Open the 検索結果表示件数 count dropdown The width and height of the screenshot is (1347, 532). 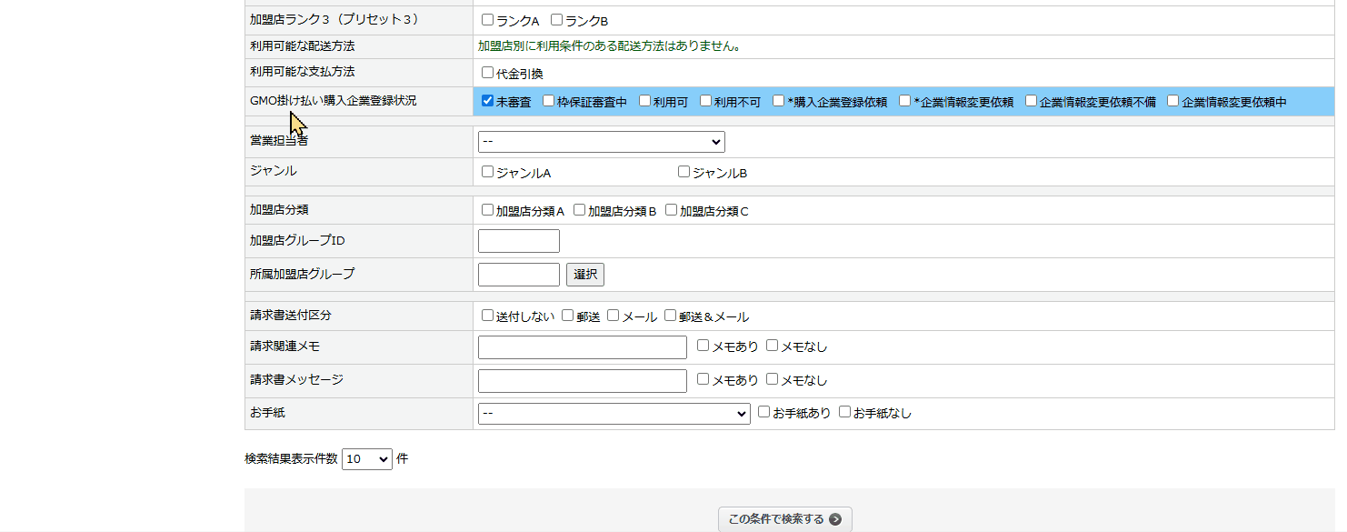(366, 459)
